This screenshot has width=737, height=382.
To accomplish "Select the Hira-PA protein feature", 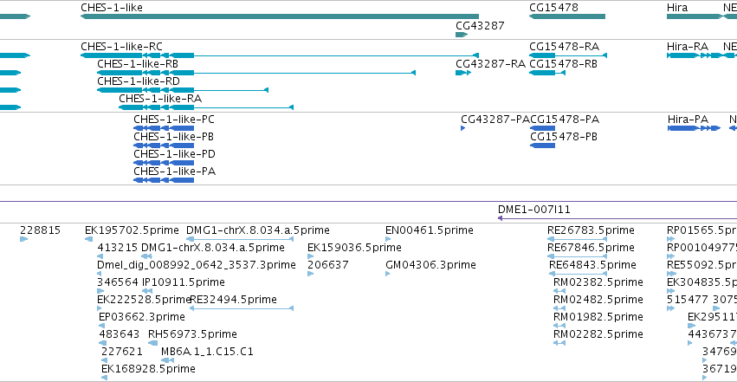I will pyautogui.click(x=694, y=128).
